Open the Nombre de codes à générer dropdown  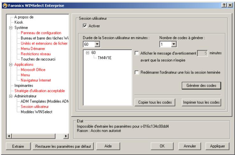pos(174,44)
